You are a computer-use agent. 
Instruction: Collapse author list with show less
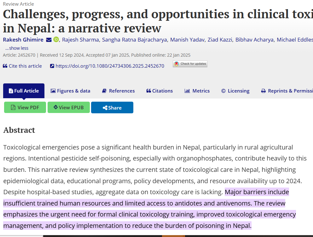[17, 48]
